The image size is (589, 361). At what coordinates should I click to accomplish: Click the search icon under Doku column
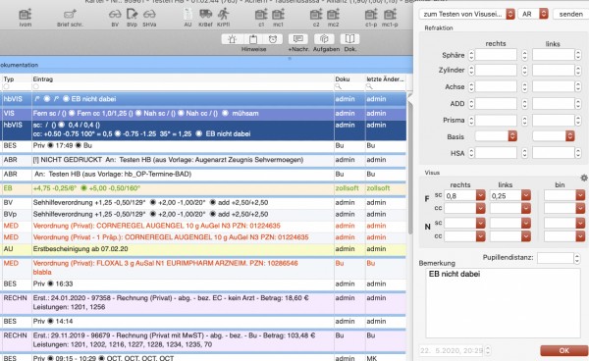pos(338,86)
